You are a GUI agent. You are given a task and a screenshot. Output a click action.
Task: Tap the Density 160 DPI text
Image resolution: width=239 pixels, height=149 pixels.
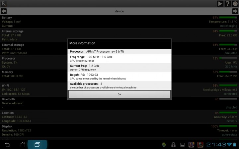pyautogui.click(x=13, y=134)
